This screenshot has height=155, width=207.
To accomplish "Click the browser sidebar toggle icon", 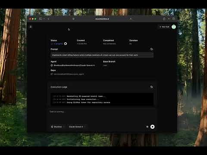I will click(x=41, y=19).
